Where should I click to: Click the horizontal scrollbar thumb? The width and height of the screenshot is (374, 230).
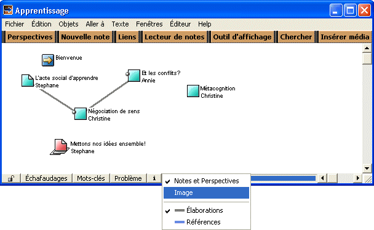tap(333, 178)
